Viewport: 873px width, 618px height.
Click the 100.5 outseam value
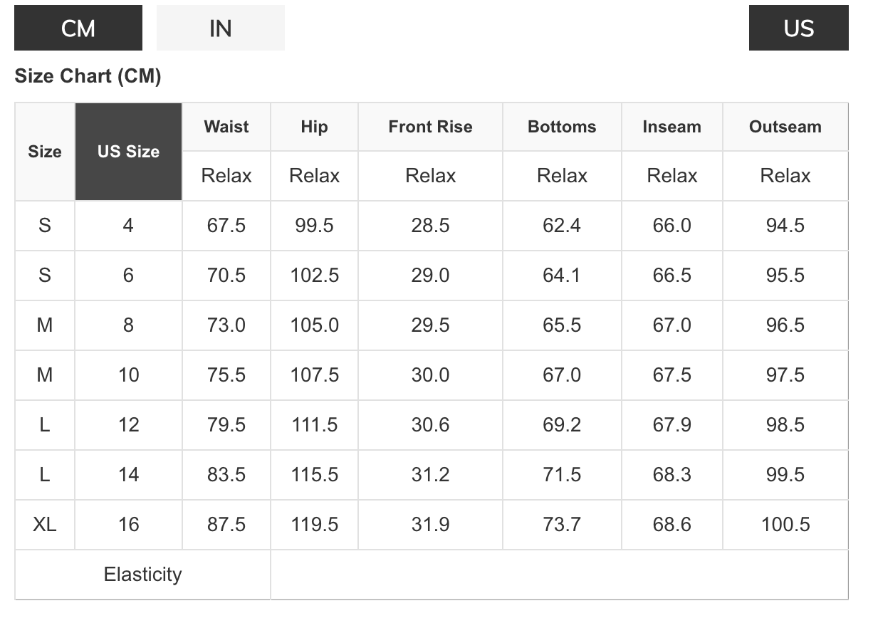785,525
